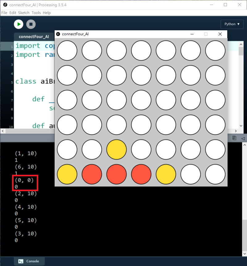Viewport: 247px width, 266px height.
Task: Open the File menu
Action: pos(4,13)
